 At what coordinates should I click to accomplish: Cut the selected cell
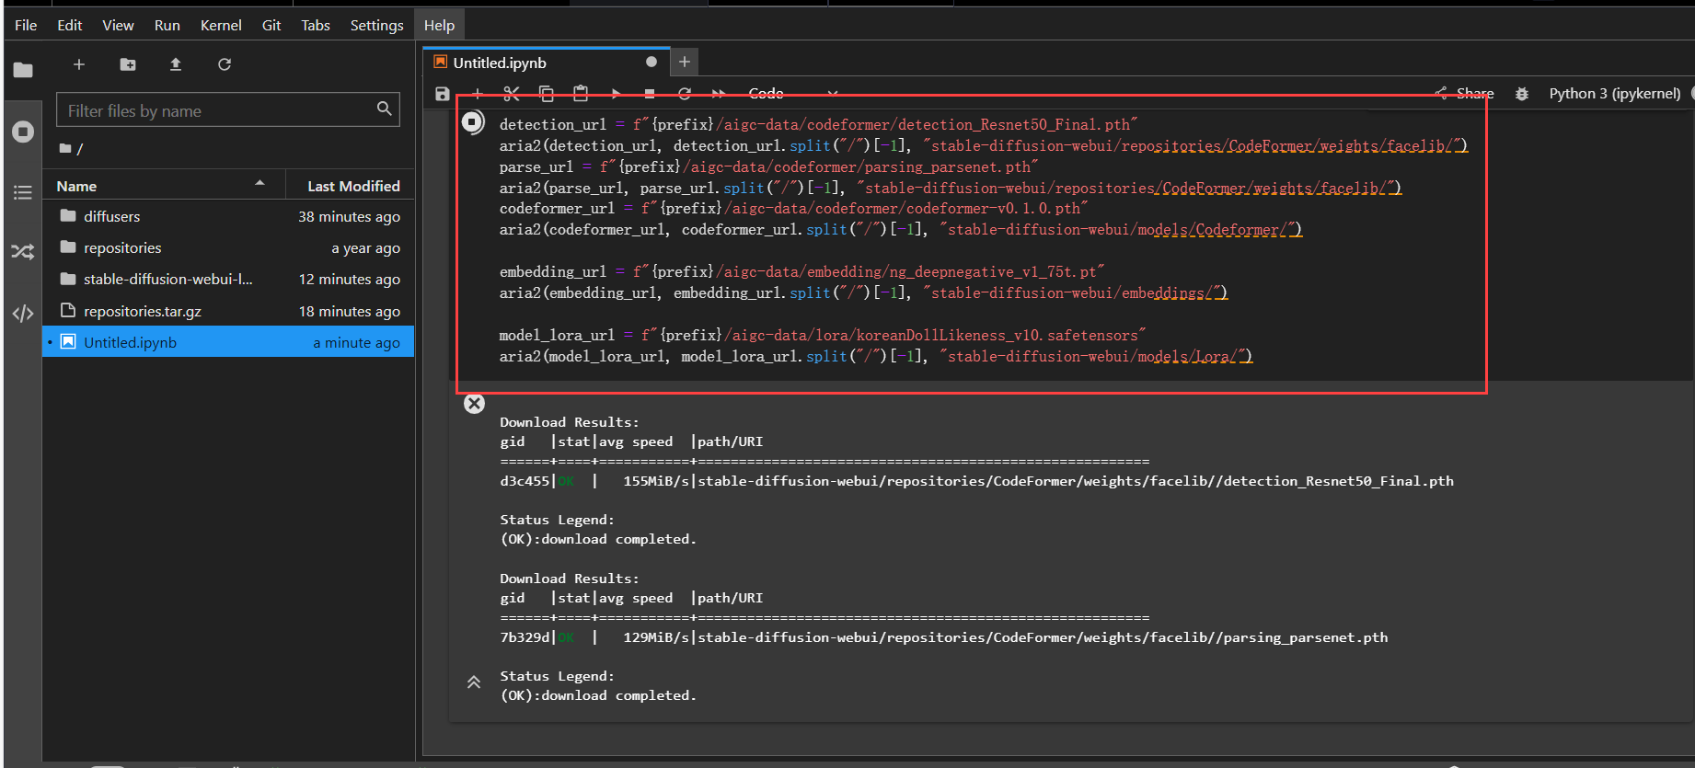[512, 94]
